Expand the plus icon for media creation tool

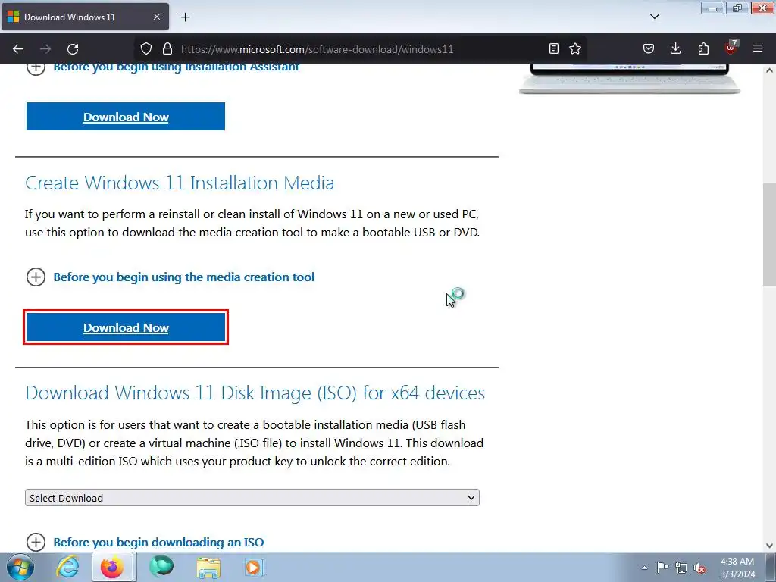coord(36,277)
